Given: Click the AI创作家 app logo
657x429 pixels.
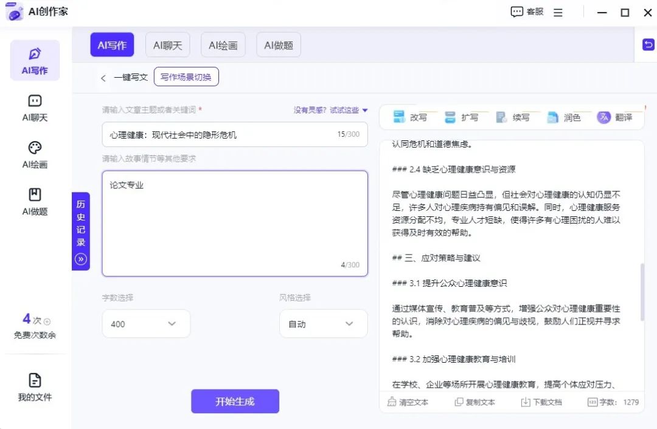Looking at the screenshot, I should (14, 12).
